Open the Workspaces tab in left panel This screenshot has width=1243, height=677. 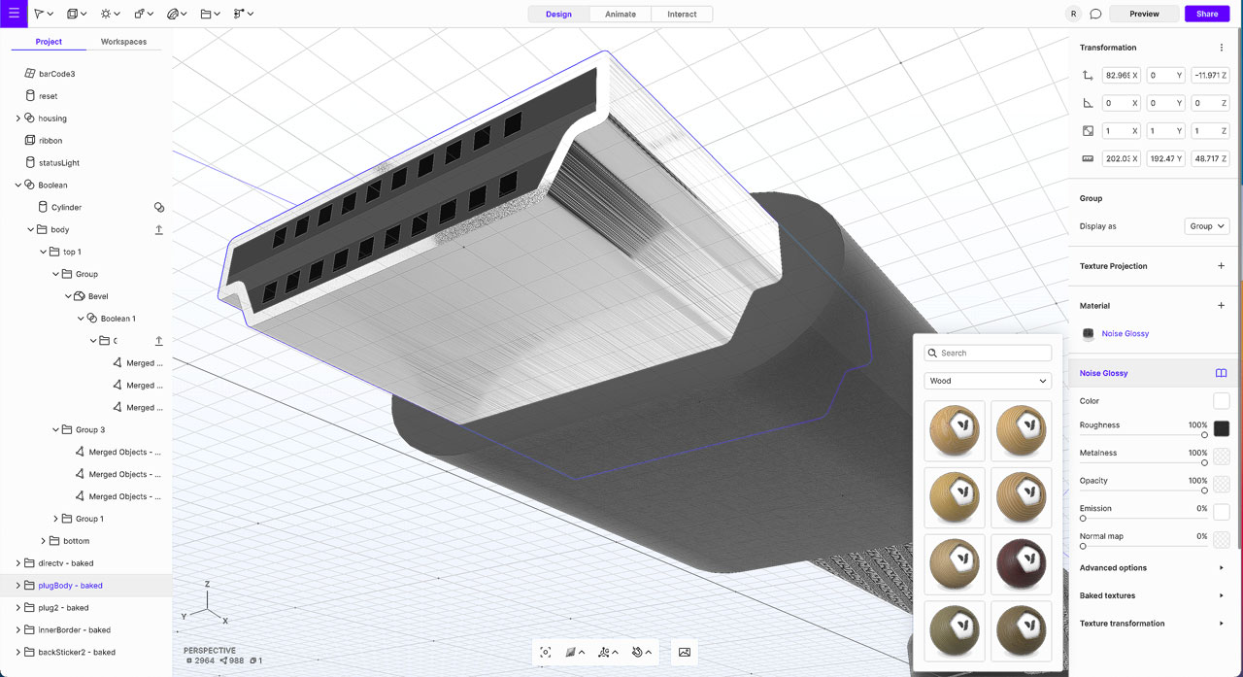pyautogui.click(x=123, y=42)
